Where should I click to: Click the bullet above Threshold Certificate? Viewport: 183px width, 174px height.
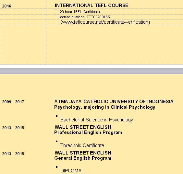tap(56, 141)
